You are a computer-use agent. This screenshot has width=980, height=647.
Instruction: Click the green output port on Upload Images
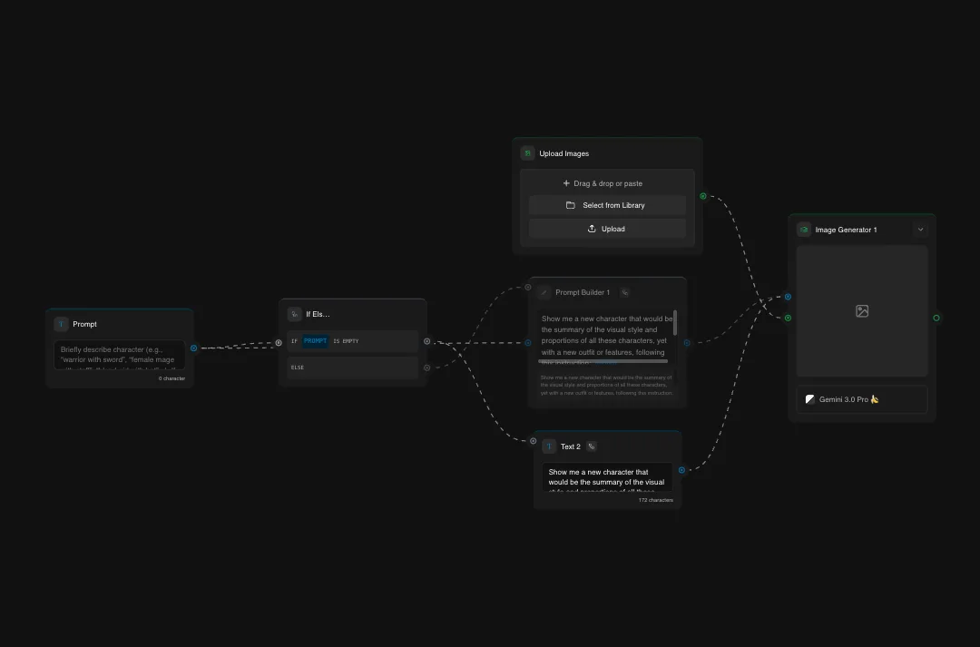click(702, 196)
